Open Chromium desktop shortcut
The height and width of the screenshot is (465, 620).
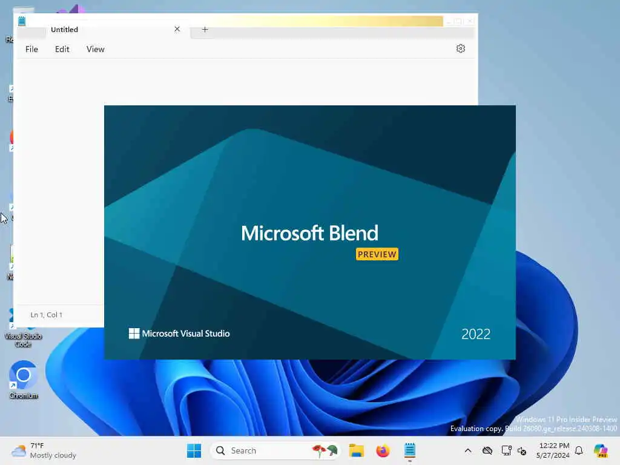coord(24,380)
